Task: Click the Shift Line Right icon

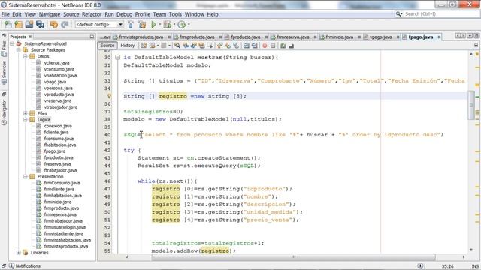Action: click(255, 46)
